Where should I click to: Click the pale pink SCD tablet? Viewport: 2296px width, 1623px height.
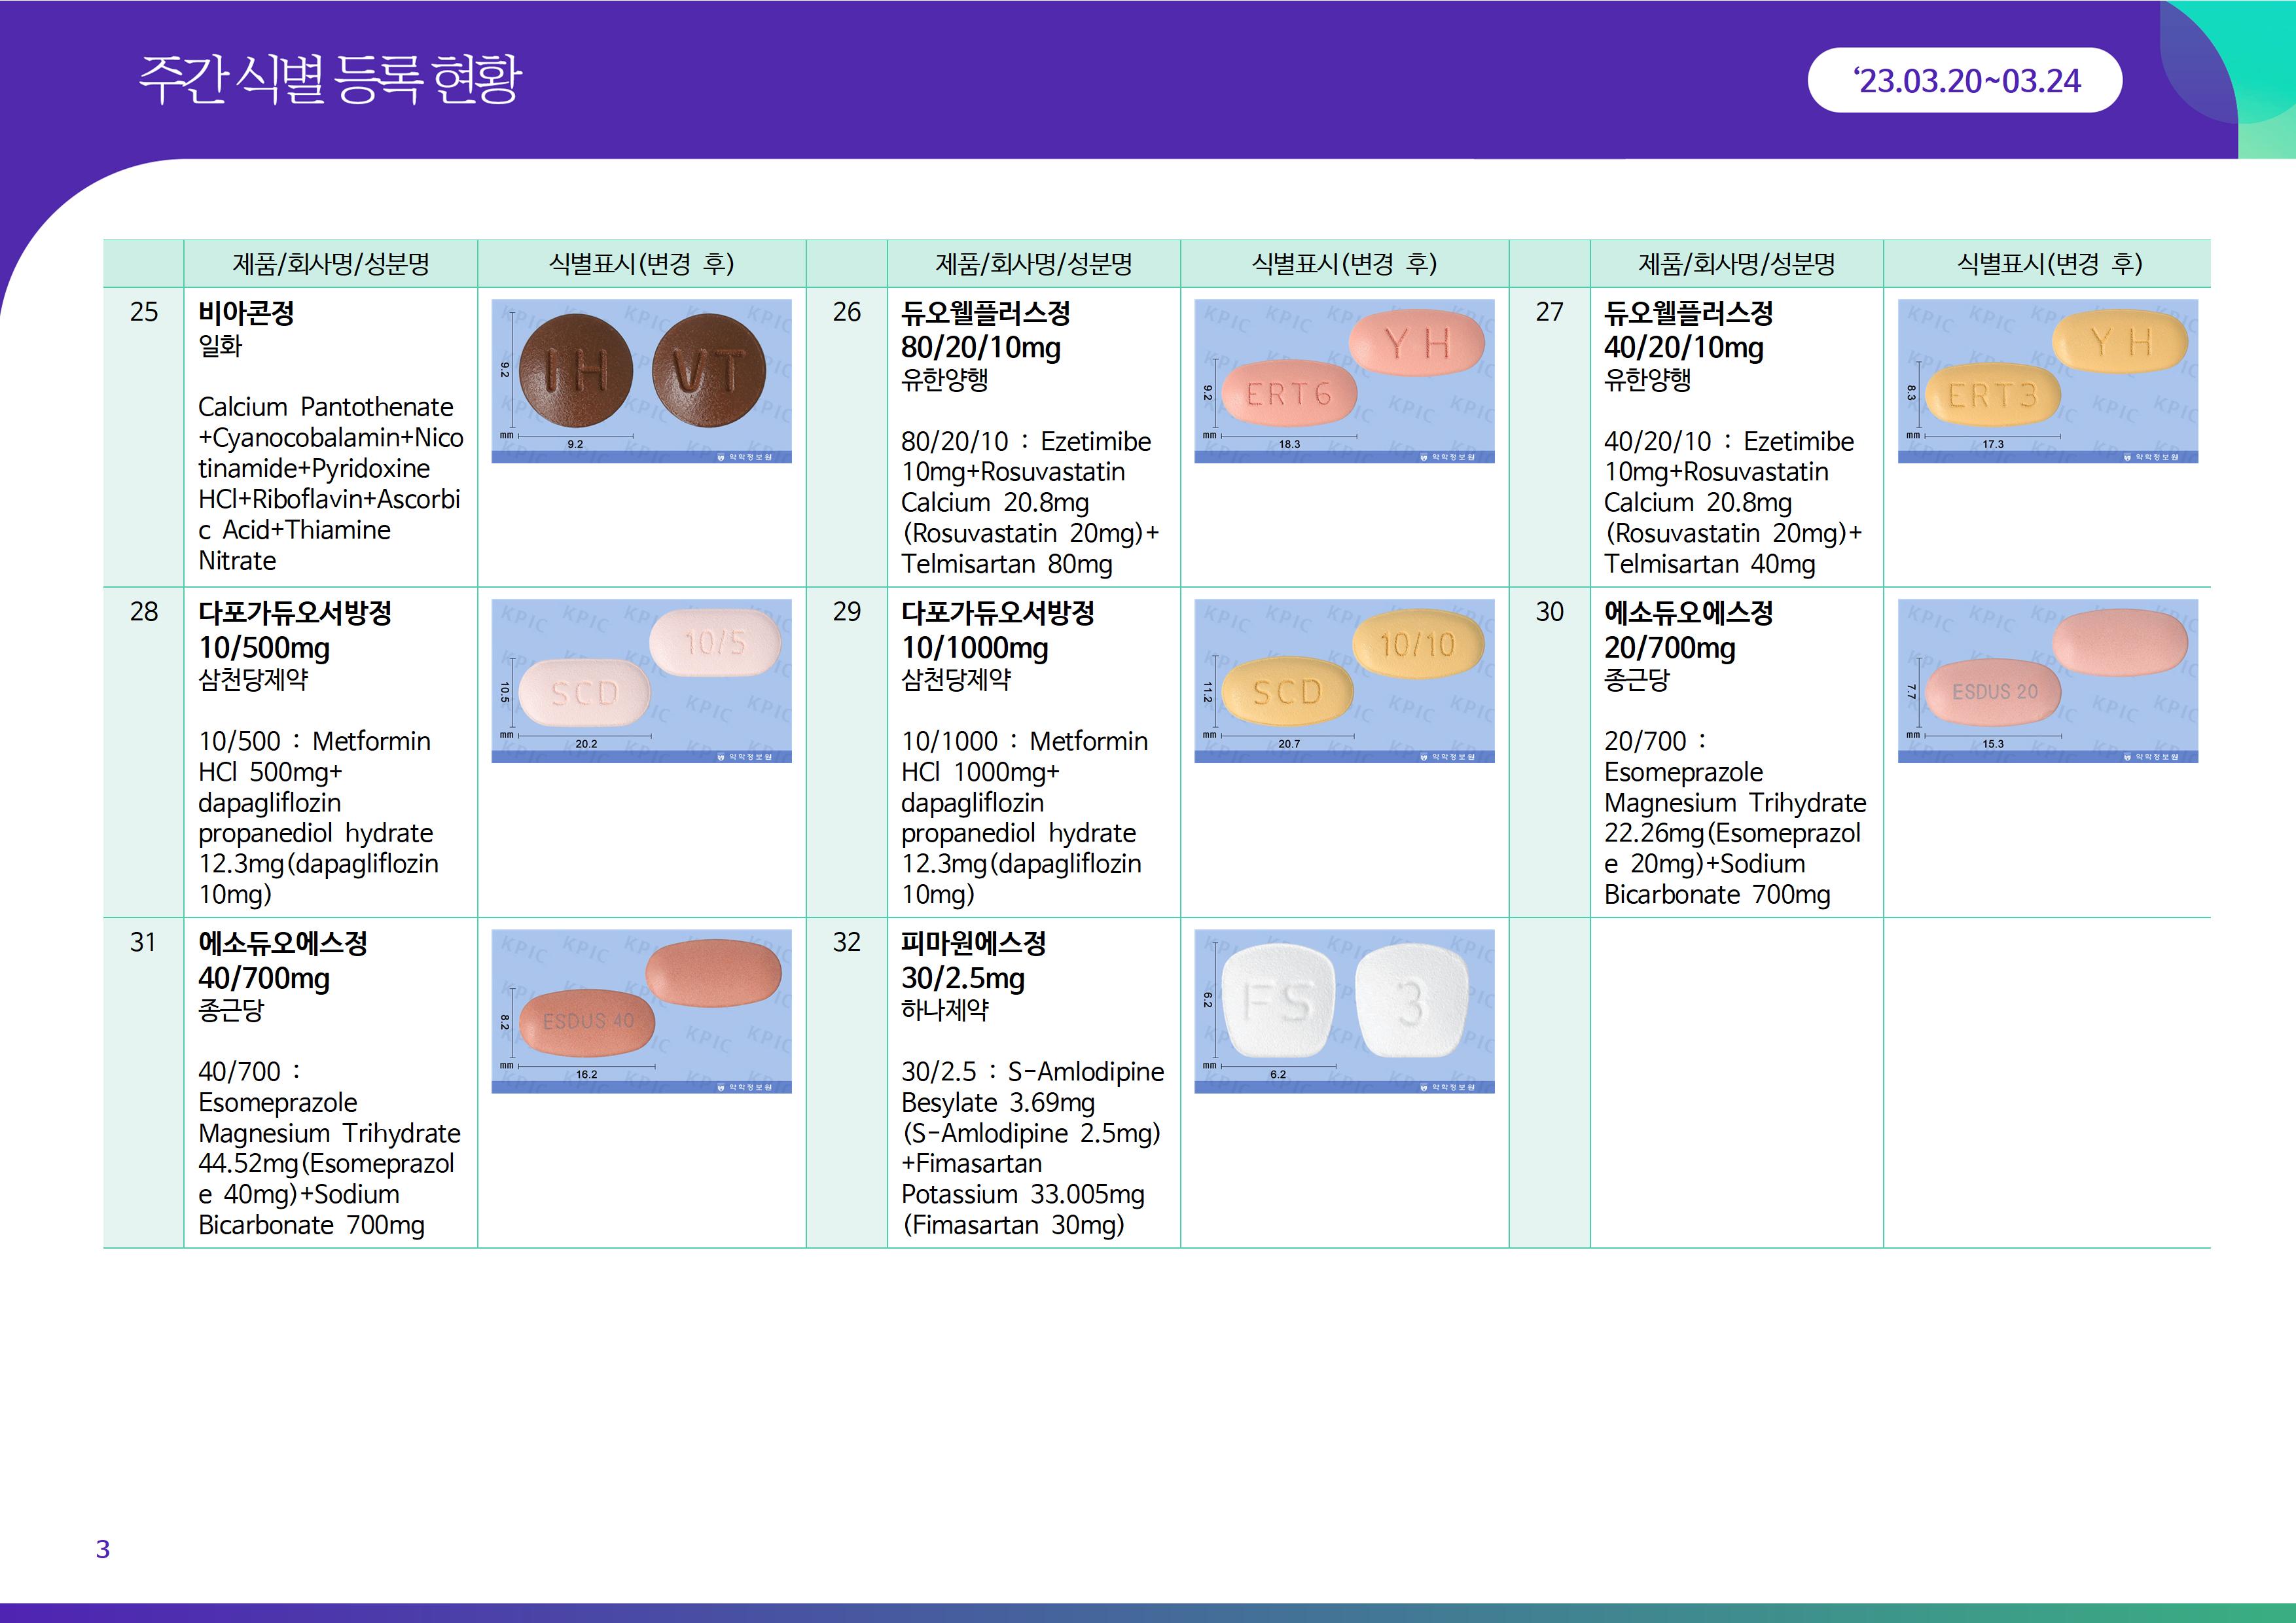click(585, 692)
